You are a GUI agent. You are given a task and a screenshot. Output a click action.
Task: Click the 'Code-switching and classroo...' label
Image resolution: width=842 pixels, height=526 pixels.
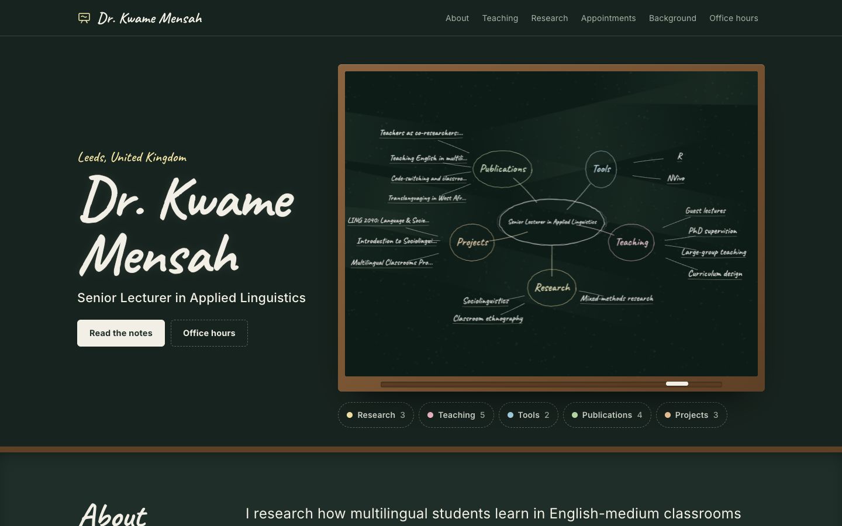tap(429, 178)
